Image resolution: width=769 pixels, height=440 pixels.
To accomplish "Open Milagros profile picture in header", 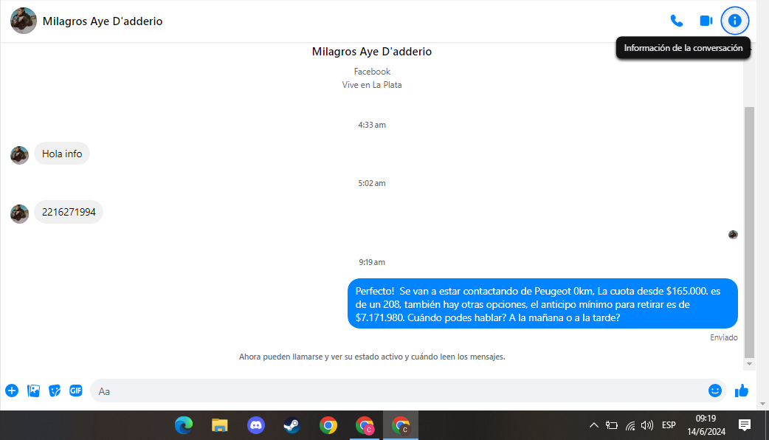I will pos(23,21).
